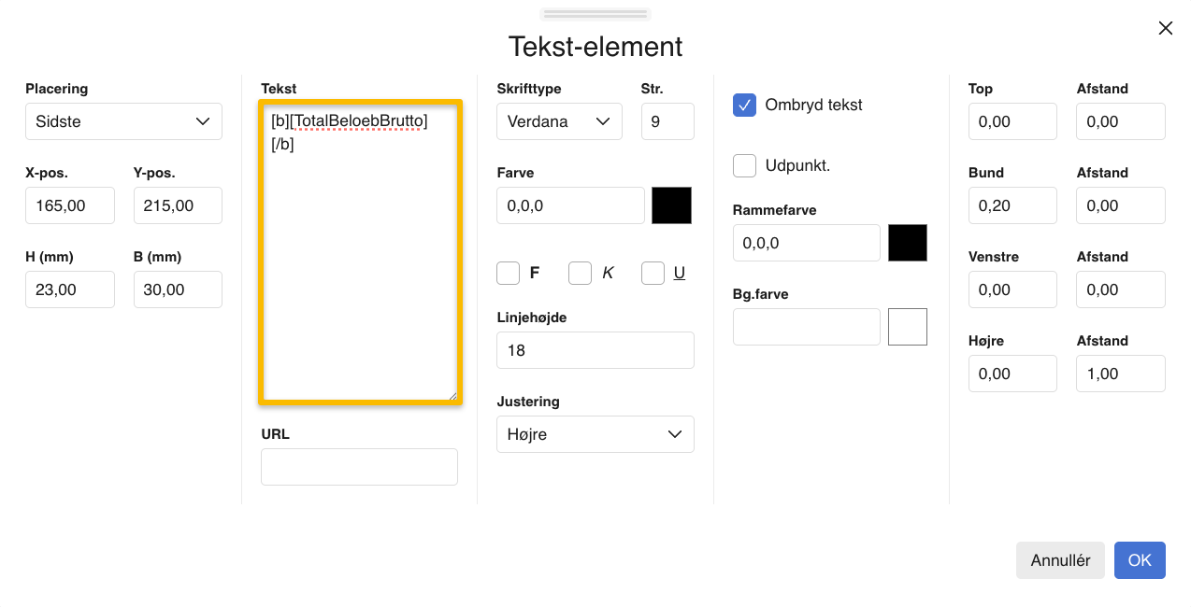Screen dimensions: 1191x607
Task: Close the Tekst-element dialog with X
Action: coord(1165,28)
